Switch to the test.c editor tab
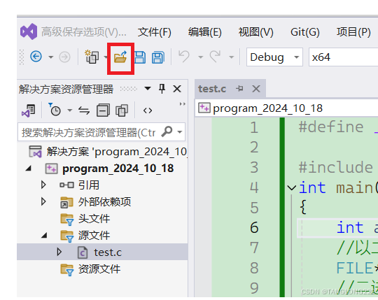Screen dimensions: 378x300 coord(212,89)
